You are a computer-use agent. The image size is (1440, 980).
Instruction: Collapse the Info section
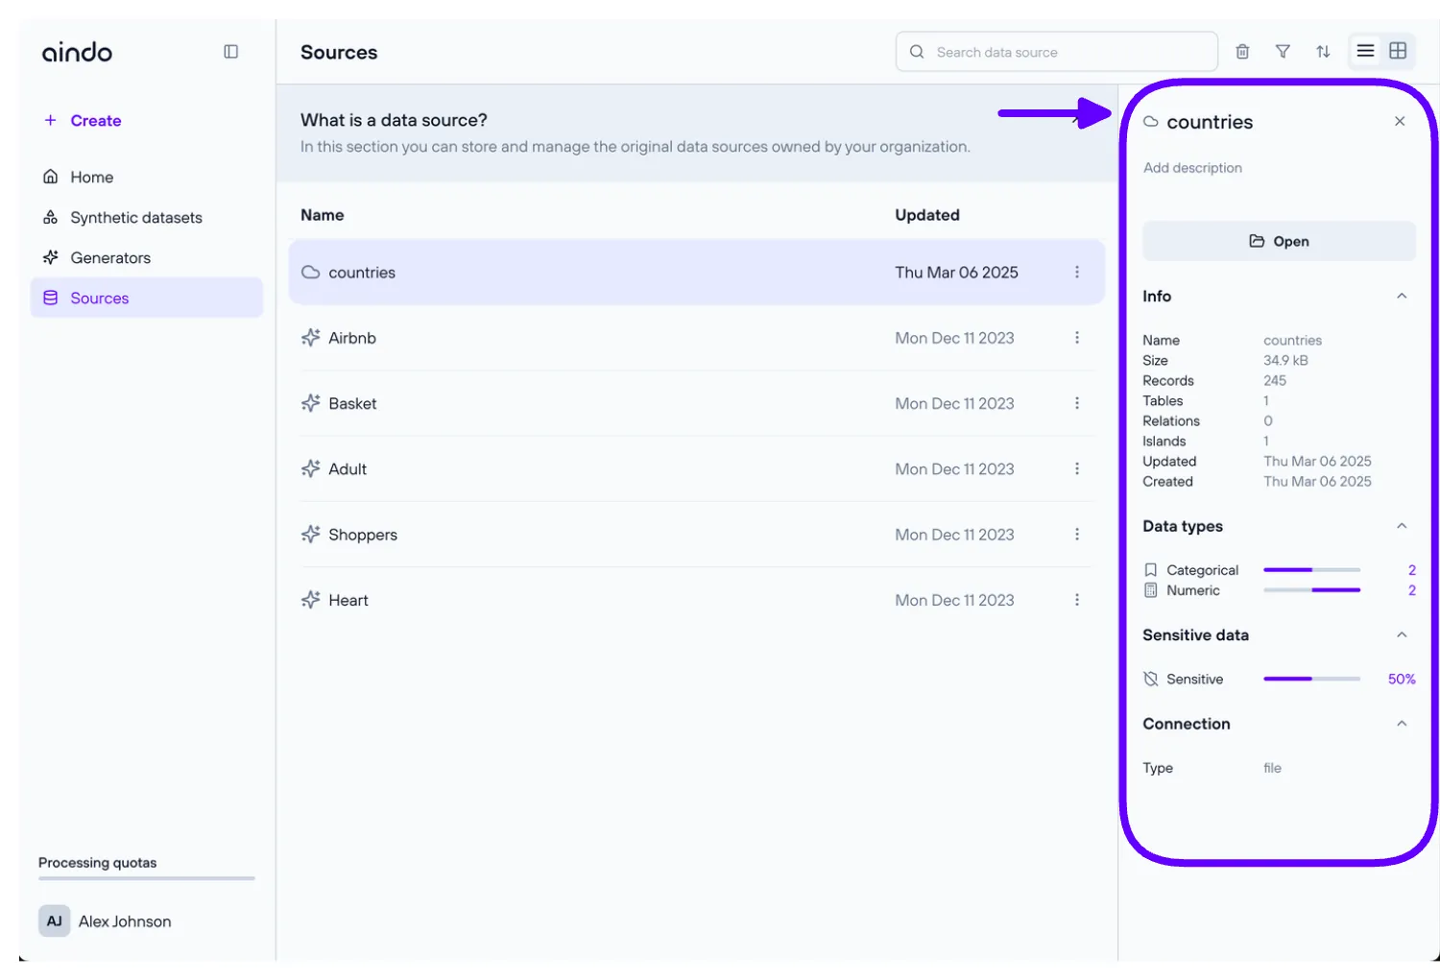point(1402,296)
